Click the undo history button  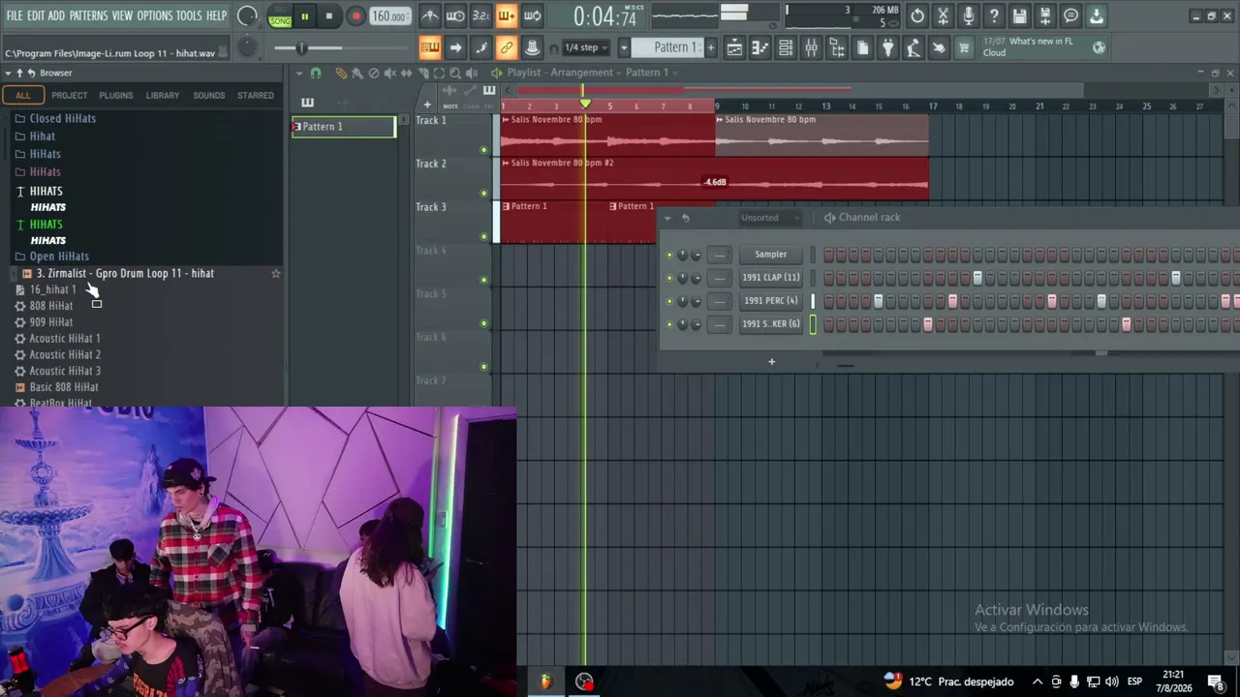[917, 15]
